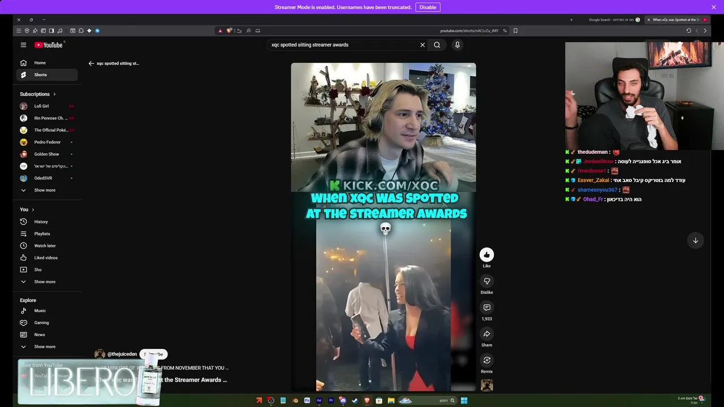Image resolution: width=724 pixels, height=407 pixels.
Task: Open the extensions puzzle icon in the browser toolbar
Action: coord(81,31)
